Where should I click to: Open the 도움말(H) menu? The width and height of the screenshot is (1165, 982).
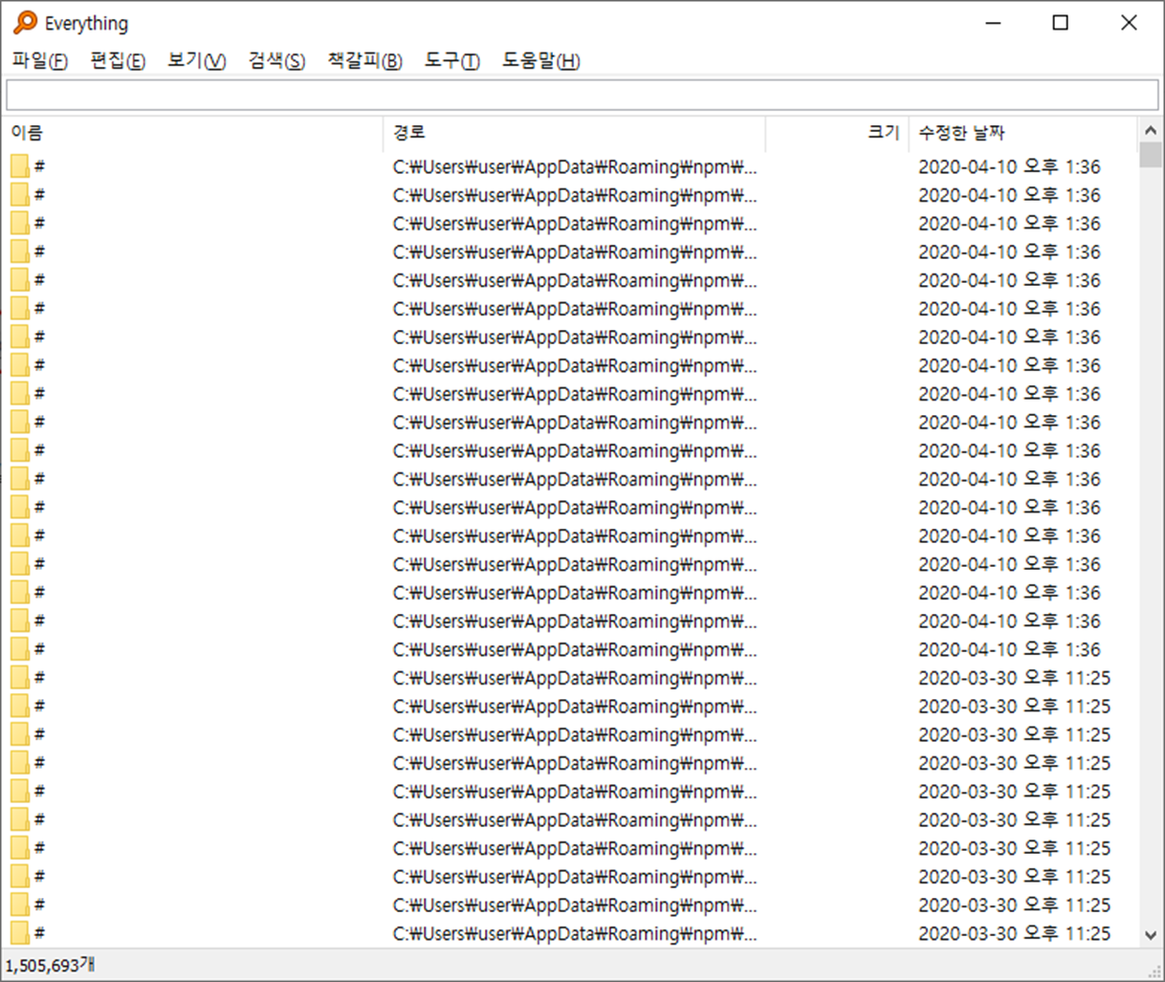pyautogui.click(x=541, y=60)
